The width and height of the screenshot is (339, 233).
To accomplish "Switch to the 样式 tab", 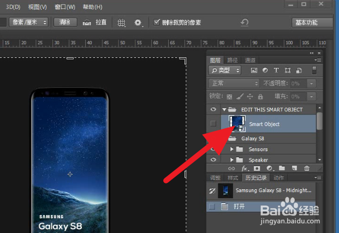I will pos(233,178).
